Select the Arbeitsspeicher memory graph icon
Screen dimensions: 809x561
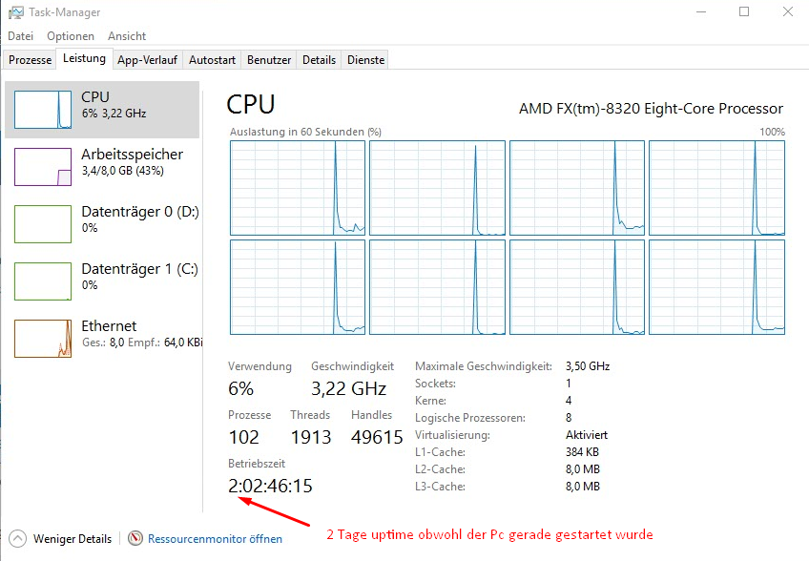point(43,167)
